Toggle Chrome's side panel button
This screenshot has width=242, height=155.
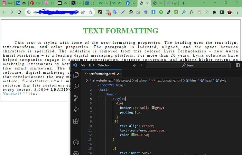(x=222, y=12)
